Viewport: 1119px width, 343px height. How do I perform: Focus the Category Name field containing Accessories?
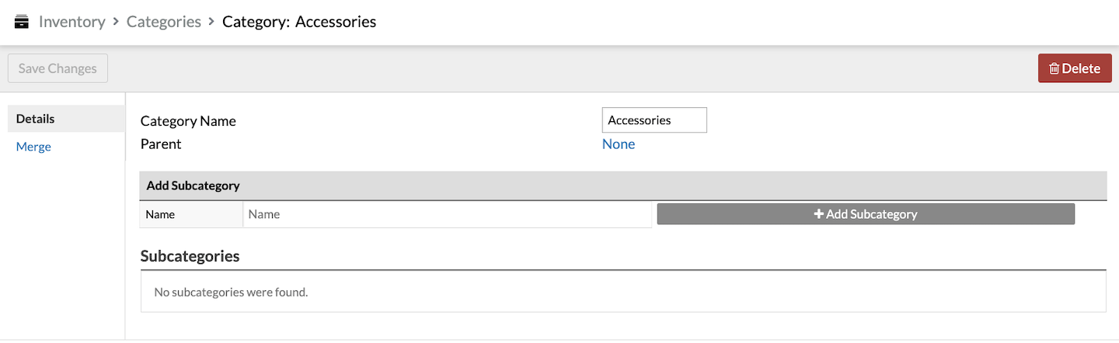click(654, 120)
